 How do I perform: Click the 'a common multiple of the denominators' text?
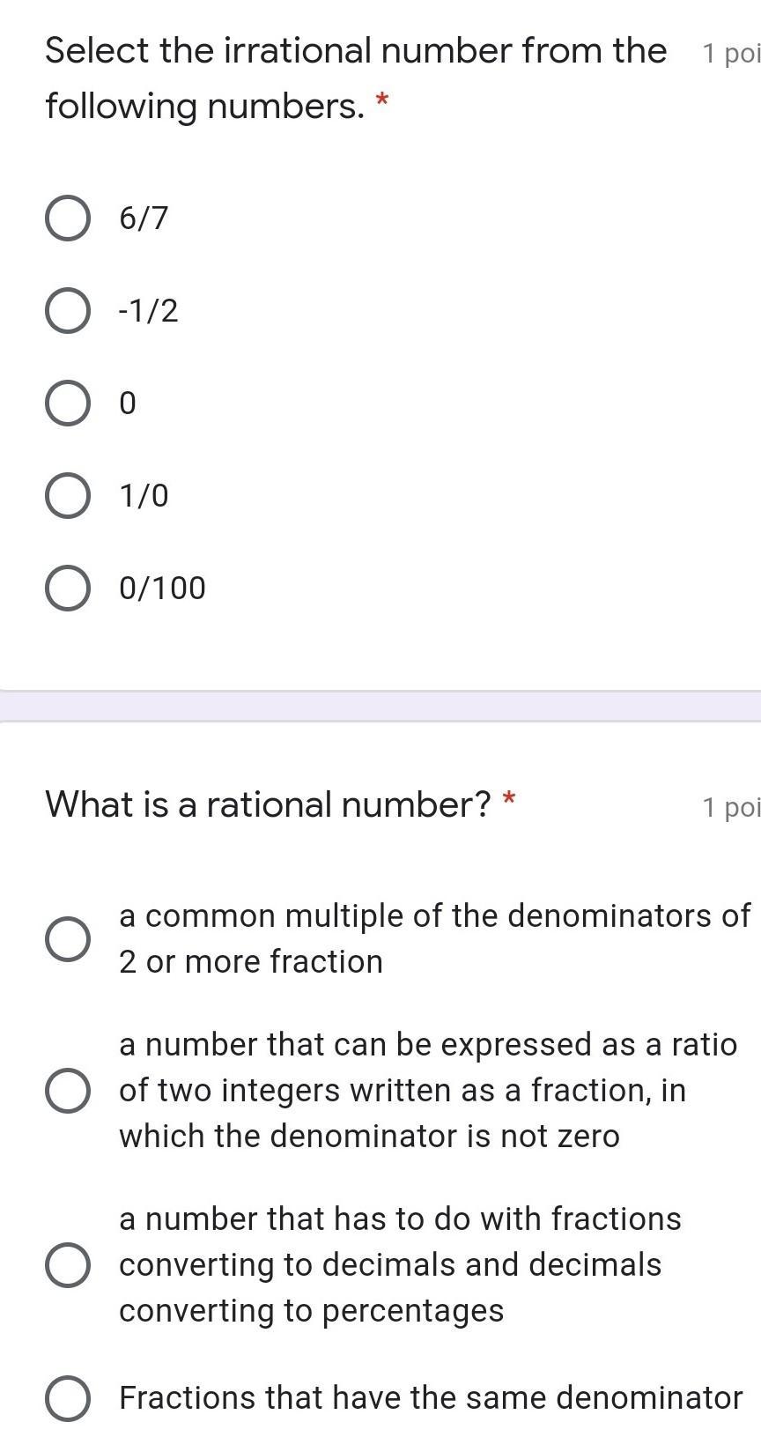tap(434, 916)
